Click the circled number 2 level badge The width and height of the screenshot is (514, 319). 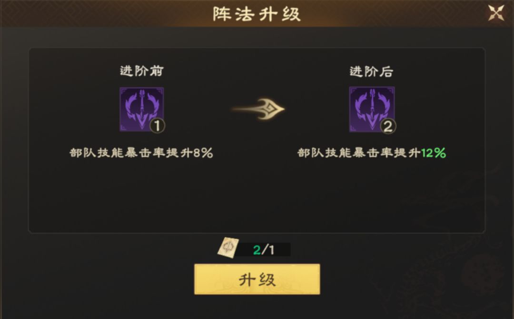point(388,126)
